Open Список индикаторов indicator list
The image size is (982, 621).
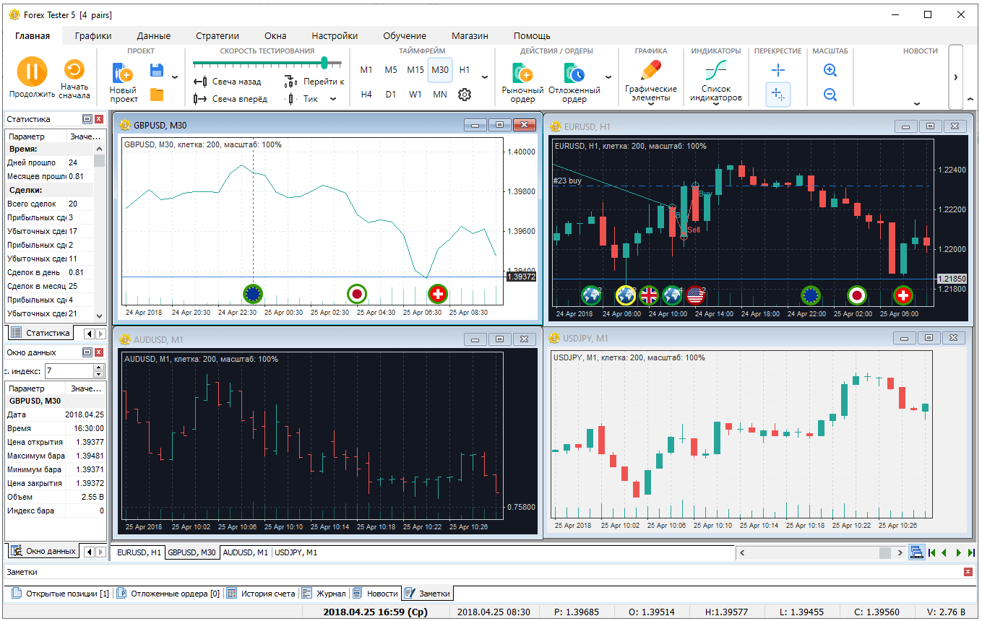click(x=715, y=82)
